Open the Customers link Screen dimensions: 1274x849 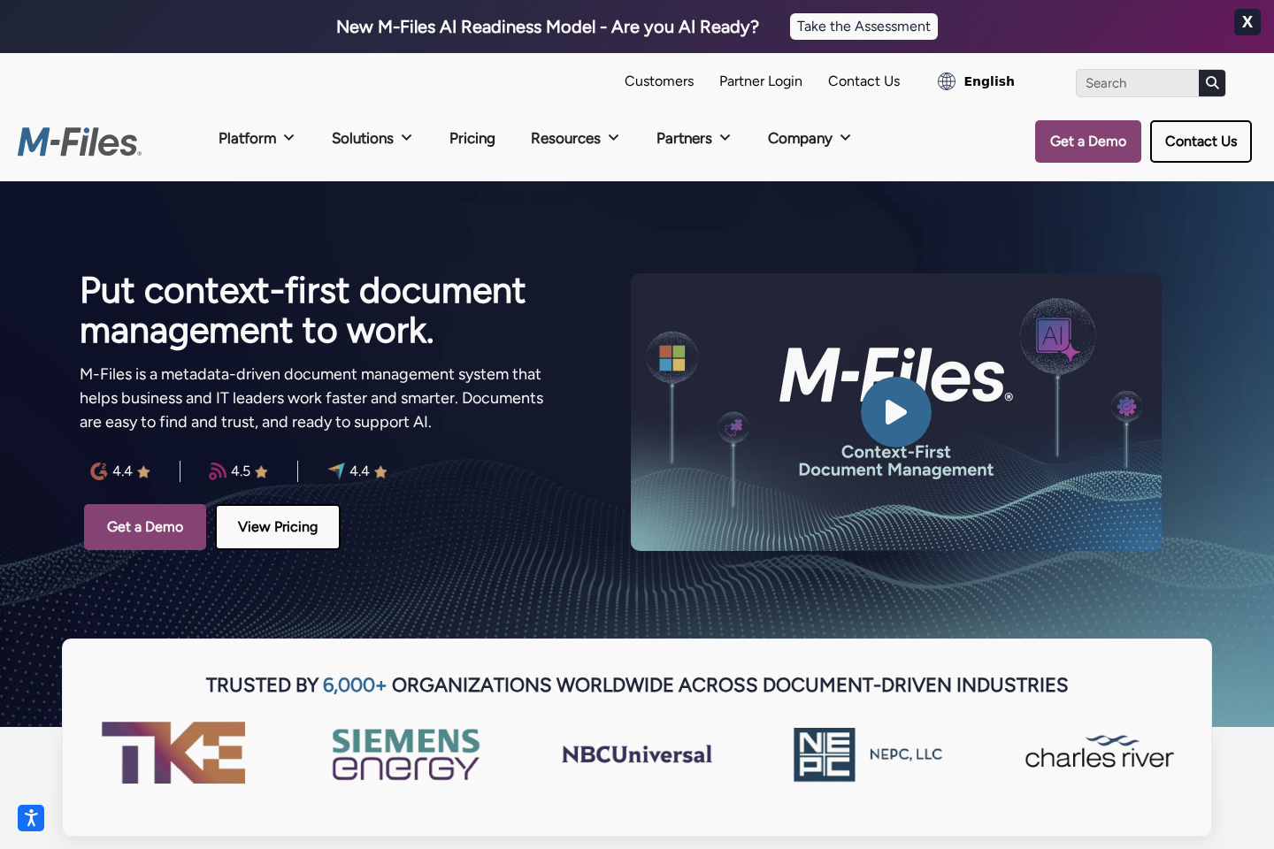click(659, 81)
